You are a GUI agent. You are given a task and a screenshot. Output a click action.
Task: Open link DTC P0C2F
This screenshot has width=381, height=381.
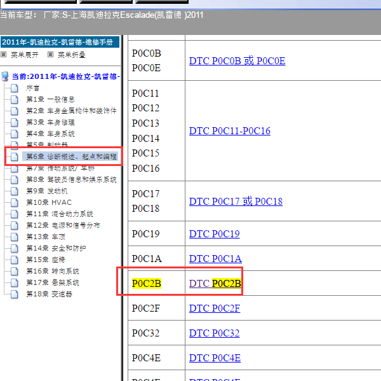(x=215, y=308)
